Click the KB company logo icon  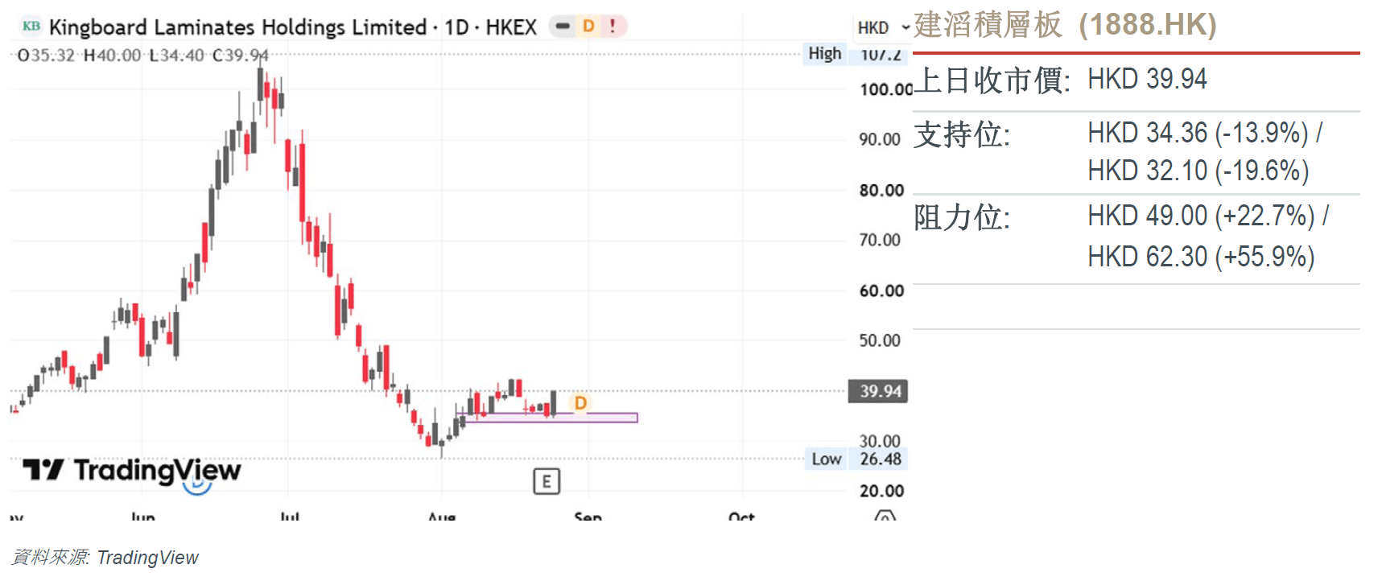[x=31, y=26]
